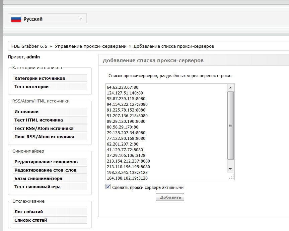Click the Добавить button

click(170, 197)
